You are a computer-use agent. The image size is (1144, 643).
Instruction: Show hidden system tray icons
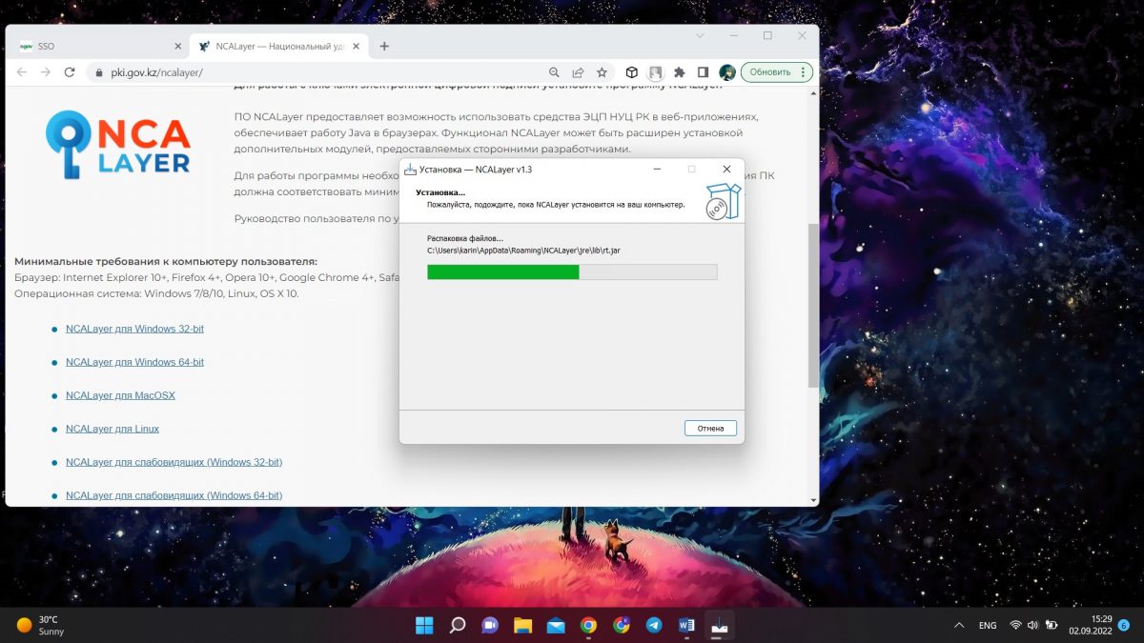point(959,626)
